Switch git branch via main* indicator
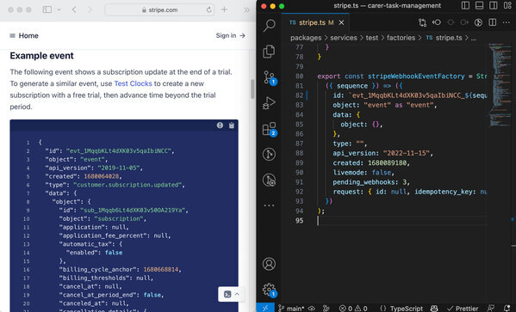 (291, 309)
